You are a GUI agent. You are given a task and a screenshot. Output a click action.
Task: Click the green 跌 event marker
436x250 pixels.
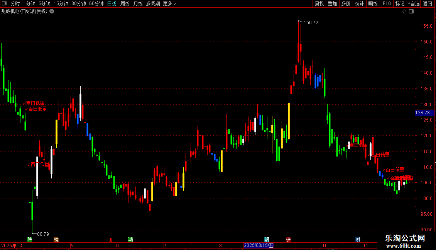[x=29, y=240]
